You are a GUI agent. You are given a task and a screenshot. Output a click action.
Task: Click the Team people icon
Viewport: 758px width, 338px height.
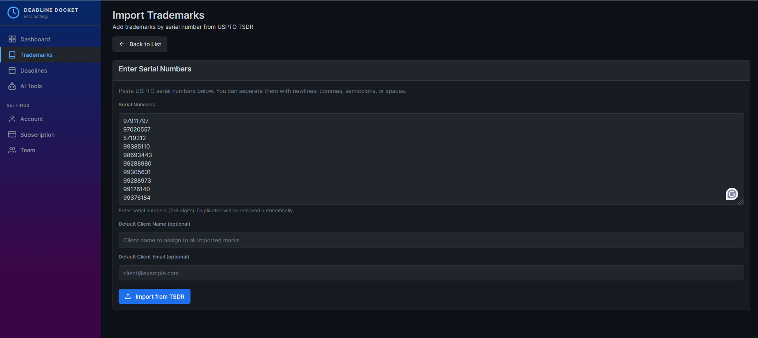point(12,150)
